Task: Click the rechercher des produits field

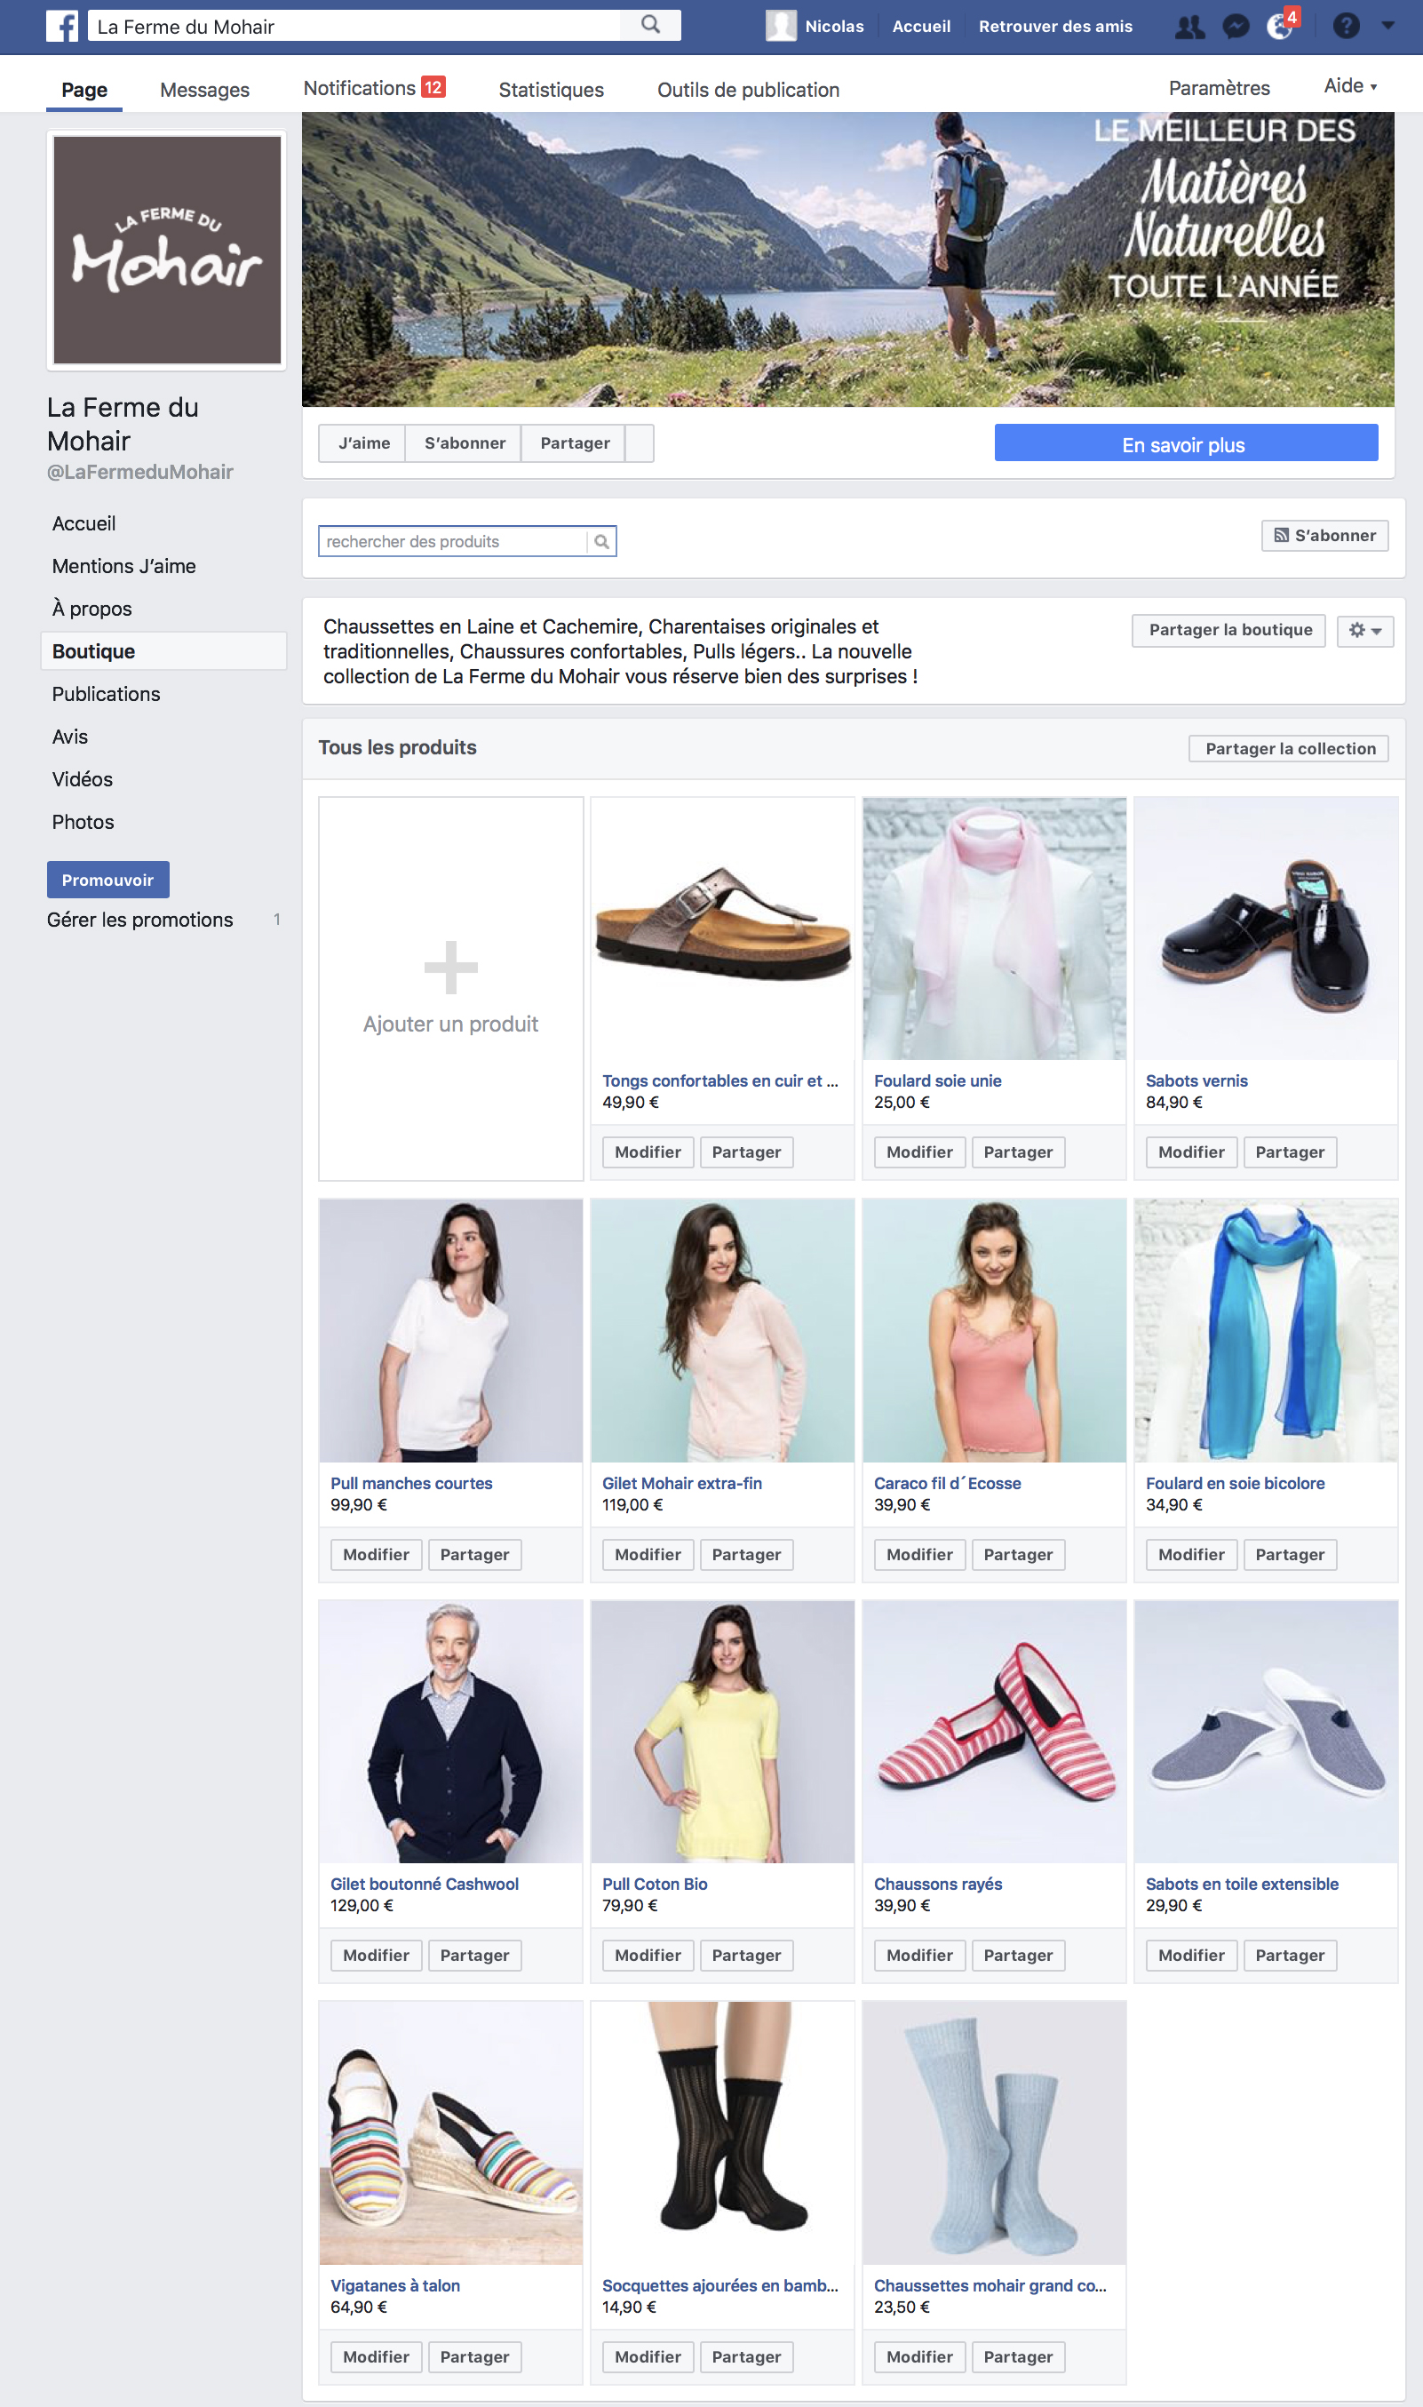Action: [x=453, y=542]
